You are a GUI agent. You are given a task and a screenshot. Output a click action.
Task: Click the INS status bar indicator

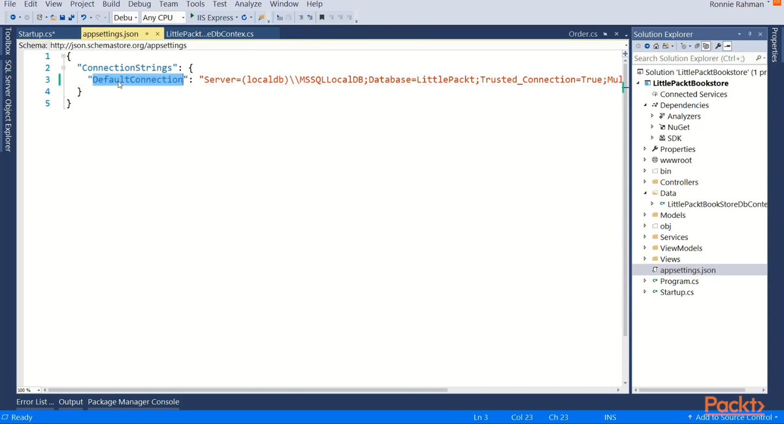point(610,417)
